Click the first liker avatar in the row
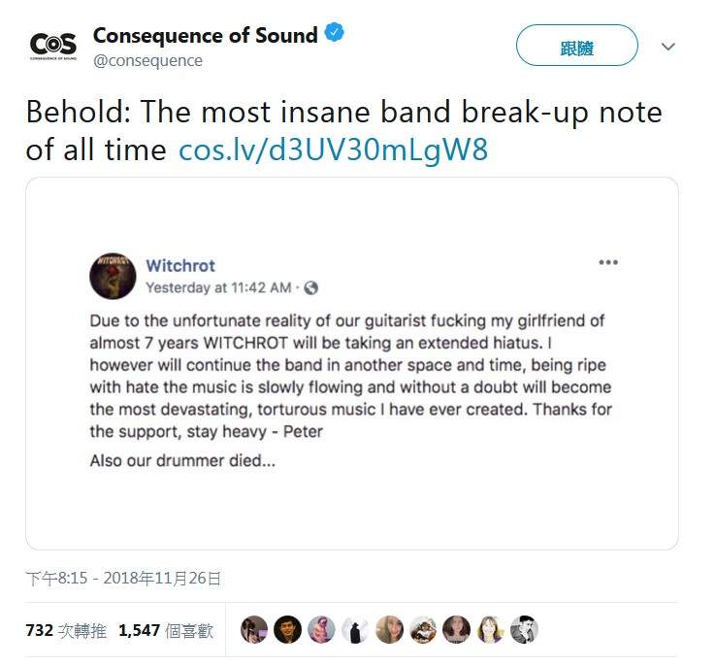Screen dimensions: 716x666 click(x=253, y=630)
